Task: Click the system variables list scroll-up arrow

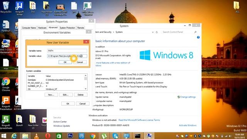Action: point(86,76)
